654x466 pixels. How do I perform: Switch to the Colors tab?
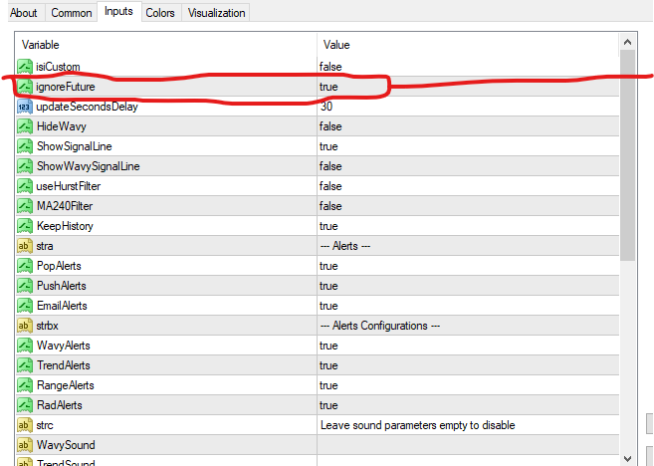pos(159,13)
